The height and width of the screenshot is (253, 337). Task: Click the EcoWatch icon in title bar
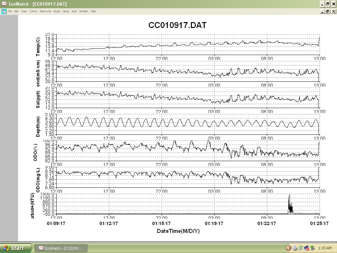click(4, 4)
